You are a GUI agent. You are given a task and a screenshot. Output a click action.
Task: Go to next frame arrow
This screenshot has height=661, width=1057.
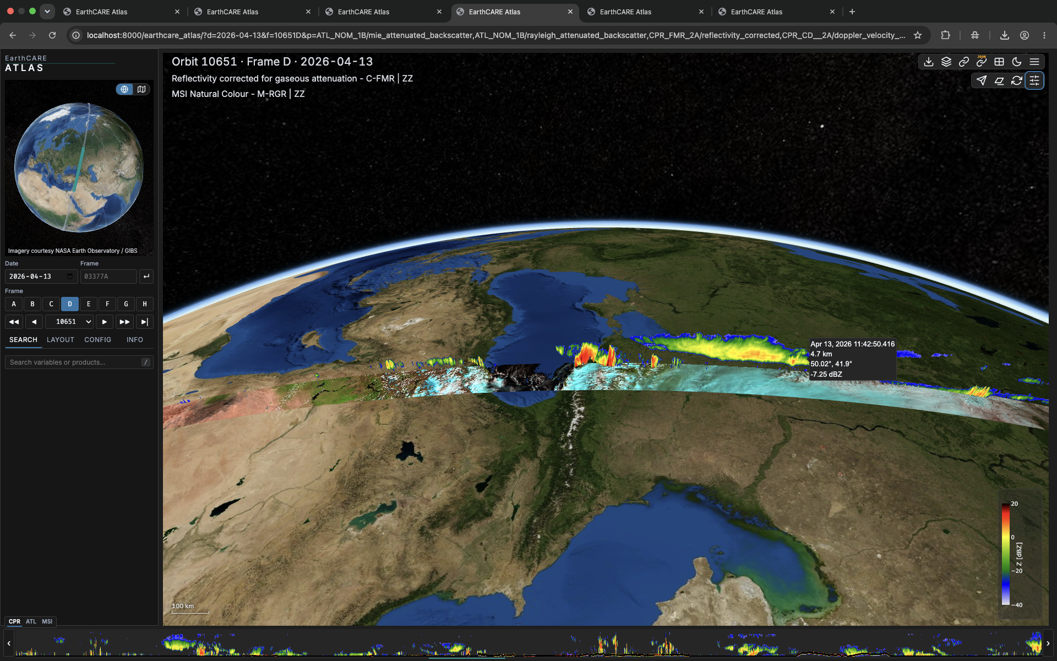pos(105,322)
